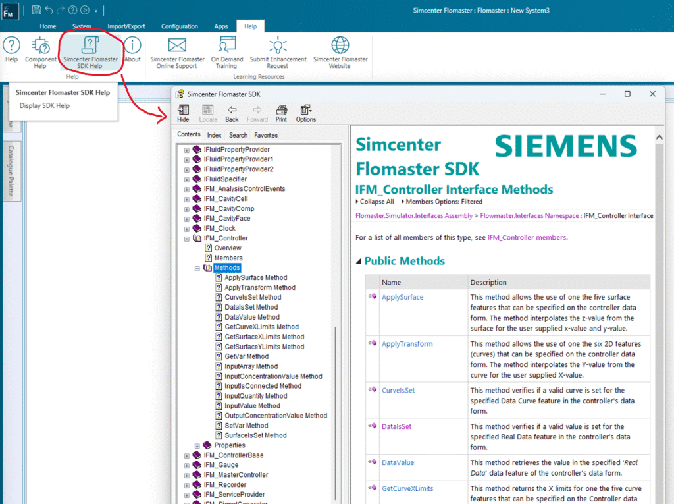Show the About information icon
674x504 pixels.
click(x=132, y=45)
